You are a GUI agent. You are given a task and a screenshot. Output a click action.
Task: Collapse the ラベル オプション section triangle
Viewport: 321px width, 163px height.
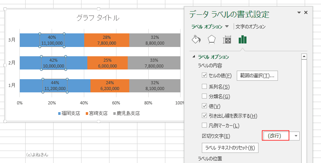[x=194, y=57]
